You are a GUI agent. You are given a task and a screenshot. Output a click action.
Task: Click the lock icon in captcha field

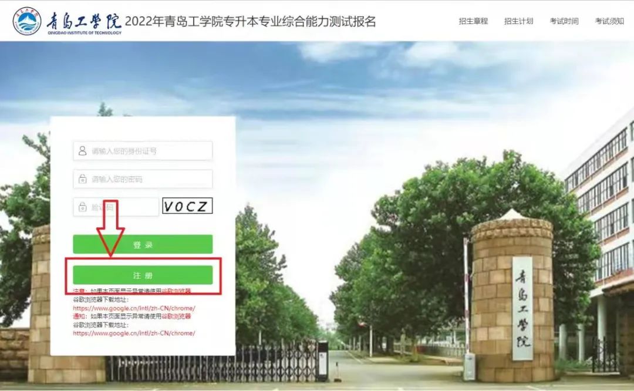point(82,207)
